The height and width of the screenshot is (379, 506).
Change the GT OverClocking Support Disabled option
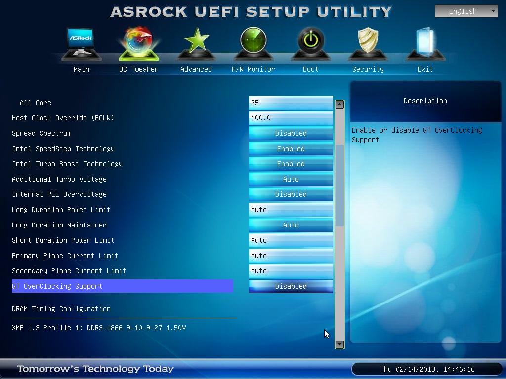click(291, 286)
